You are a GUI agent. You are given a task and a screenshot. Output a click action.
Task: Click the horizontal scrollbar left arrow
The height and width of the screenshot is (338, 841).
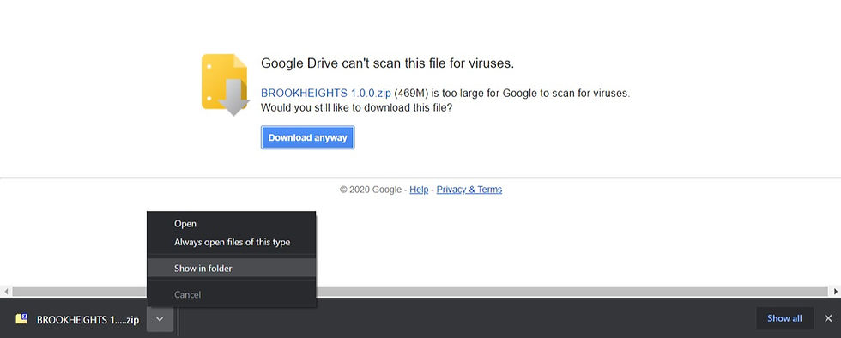[6, 292]
